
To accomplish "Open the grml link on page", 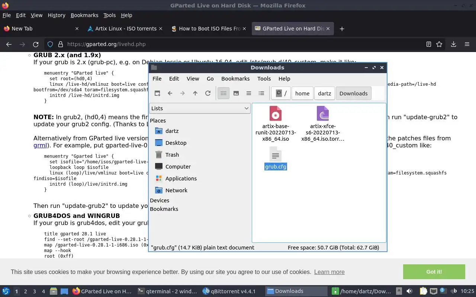I will 40,145.
